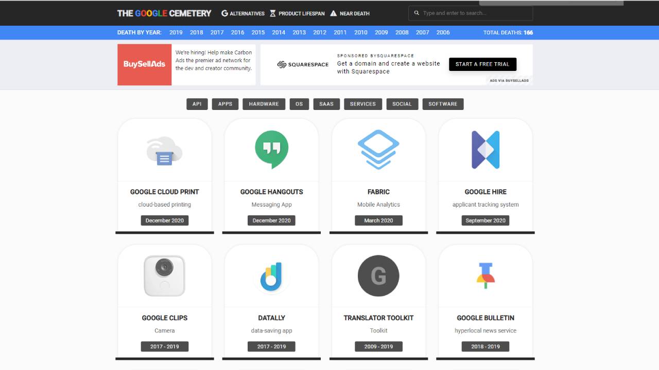Click the March 2020 date badge

(x=378, y=220)
